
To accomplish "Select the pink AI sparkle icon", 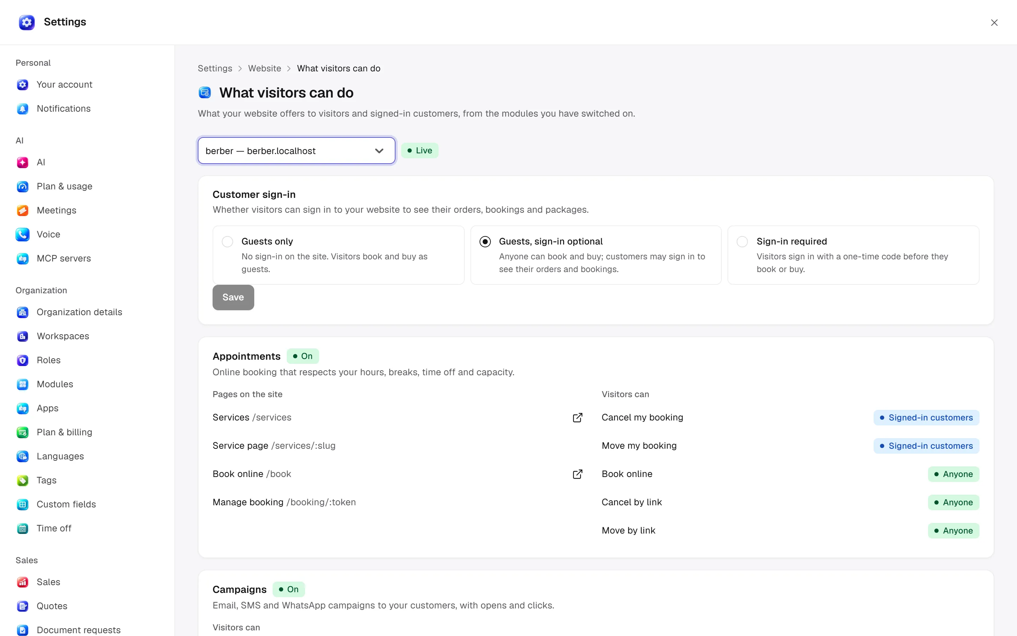I will [x=23, y=163].
